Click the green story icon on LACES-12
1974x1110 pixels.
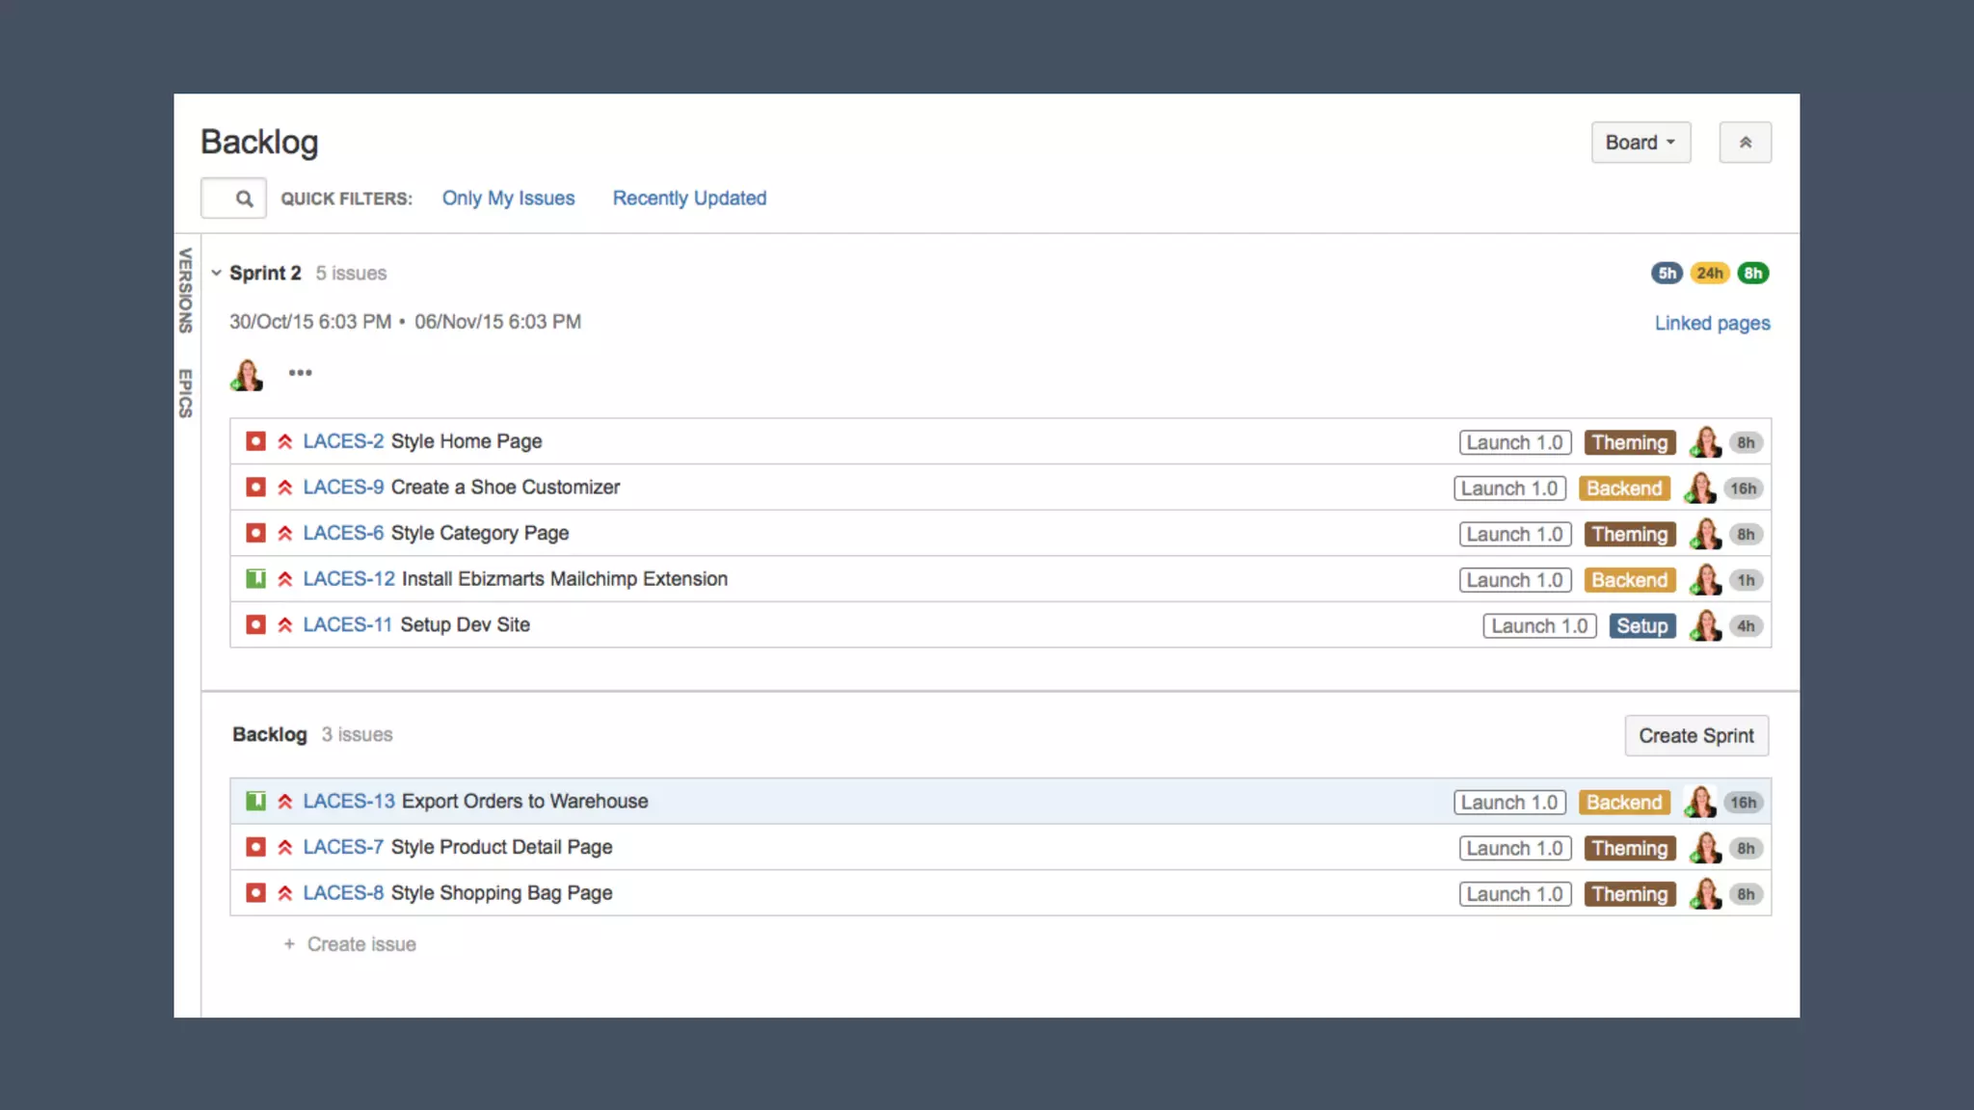coord(255,579)
